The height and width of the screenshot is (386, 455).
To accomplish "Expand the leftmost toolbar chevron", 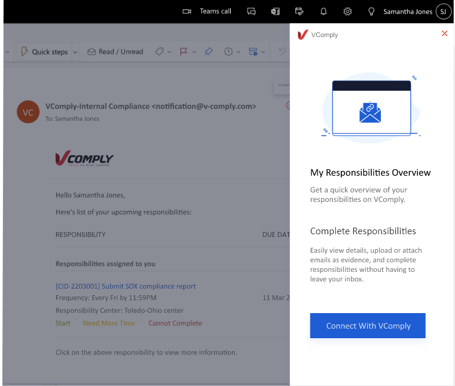I will tap(8, 52).
